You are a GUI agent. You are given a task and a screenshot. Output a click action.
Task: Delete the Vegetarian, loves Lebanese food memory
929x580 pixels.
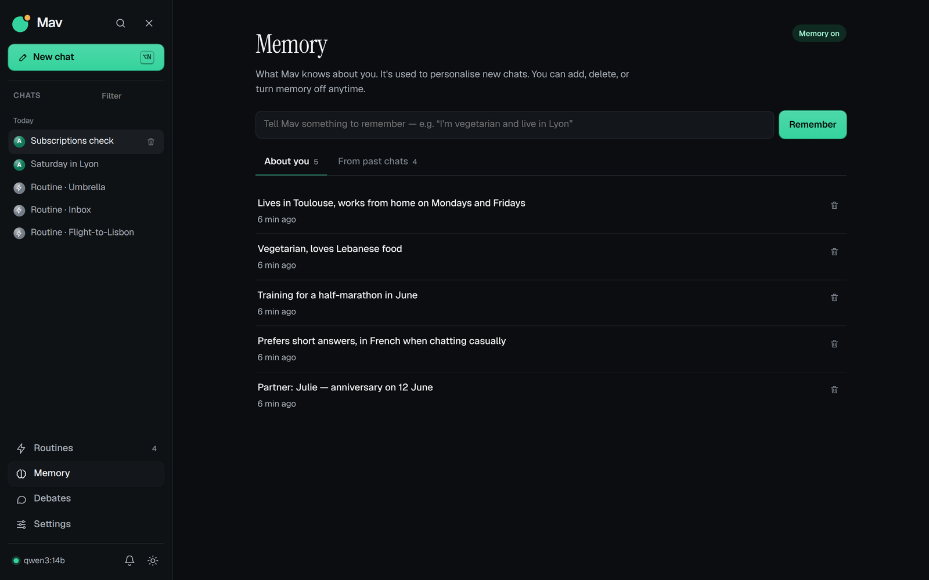tap(834, 252)
